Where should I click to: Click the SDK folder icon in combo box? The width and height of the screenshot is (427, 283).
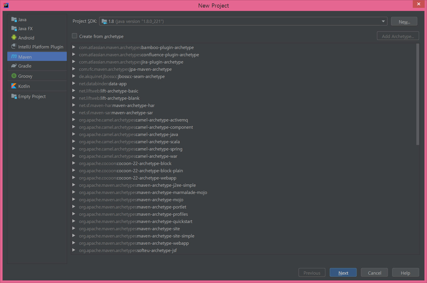coord(104,21)
